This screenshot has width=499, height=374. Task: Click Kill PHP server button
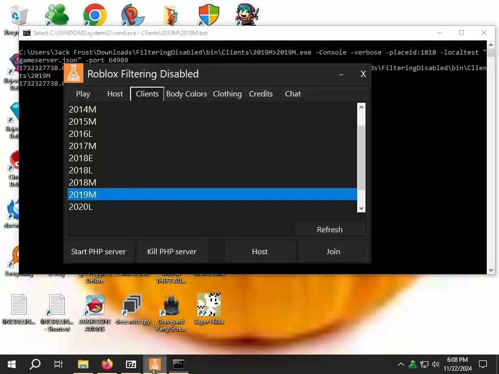(x=172, y=252)
